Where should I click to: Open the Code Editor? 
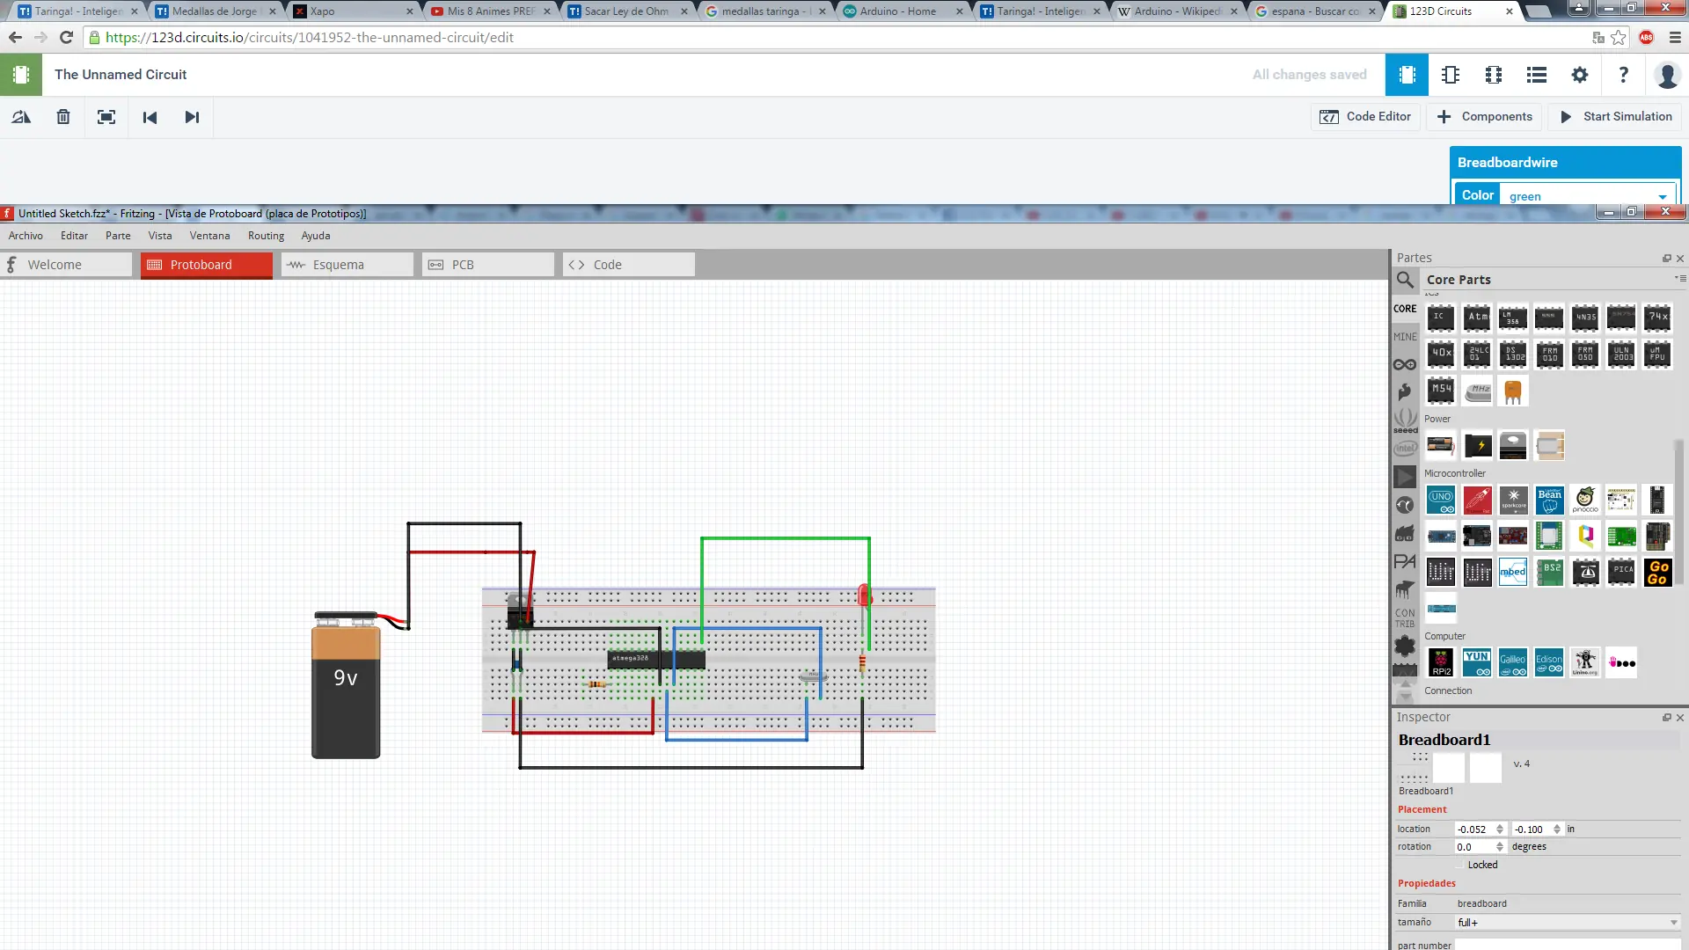pyautogui.click(x=1365, y=116)
